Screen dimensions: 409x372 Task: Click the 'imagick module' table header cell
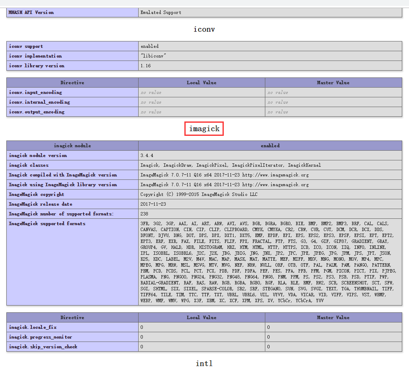click(72, 146)
